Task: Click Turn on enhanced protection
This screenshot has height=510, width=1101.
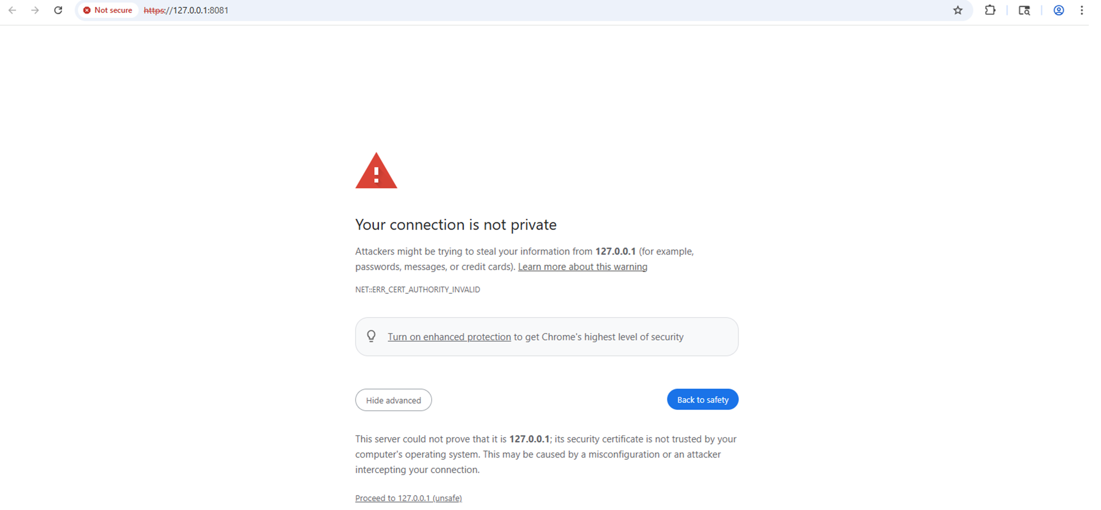Action: click(x=449, y=337)
